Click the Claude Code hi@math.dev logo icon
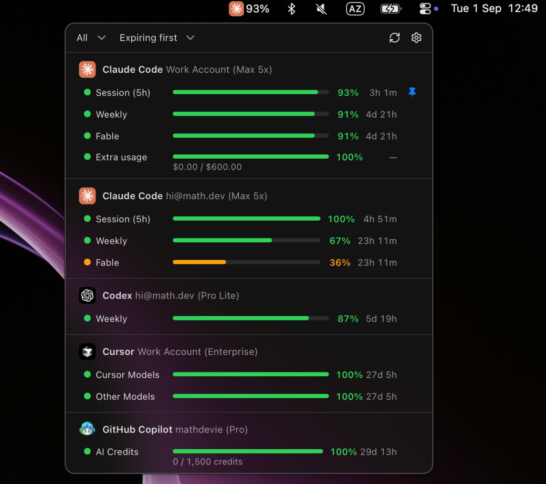Image resolution: width=546 pixels, height=484 pixels. tap(87, 196)
